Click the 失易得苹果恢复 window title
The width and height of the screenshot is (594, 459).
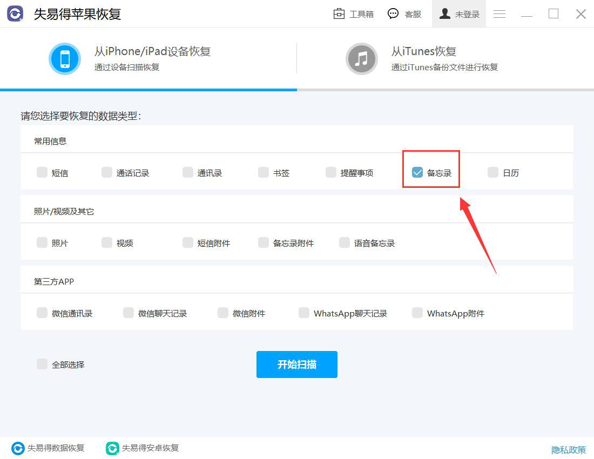pyautogui.click(x=77, y=14)
